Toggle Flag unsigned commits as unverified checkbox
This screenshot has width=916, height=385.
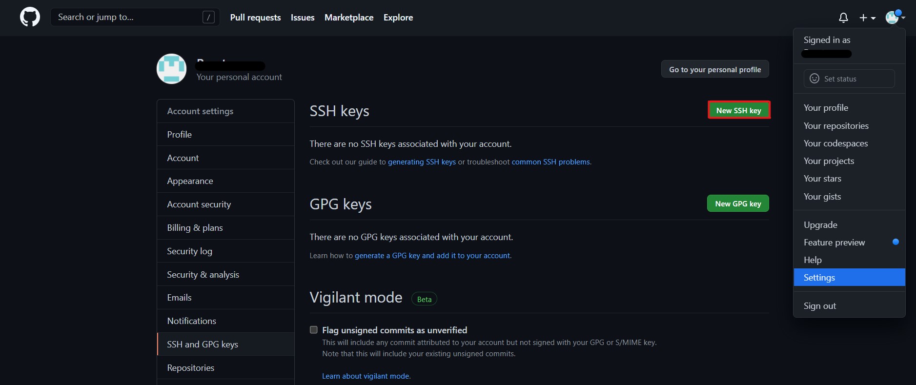tap(314, 330)
